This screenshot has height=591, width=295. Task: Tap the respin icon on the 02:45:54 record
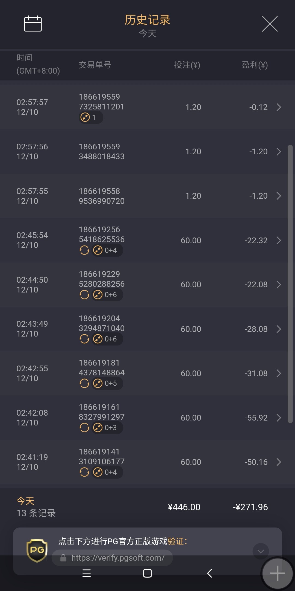click(84, 250)
